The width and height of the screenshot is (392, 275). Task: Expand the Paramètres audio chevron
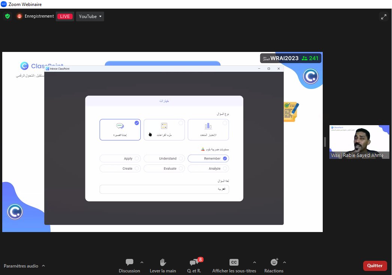43,266
